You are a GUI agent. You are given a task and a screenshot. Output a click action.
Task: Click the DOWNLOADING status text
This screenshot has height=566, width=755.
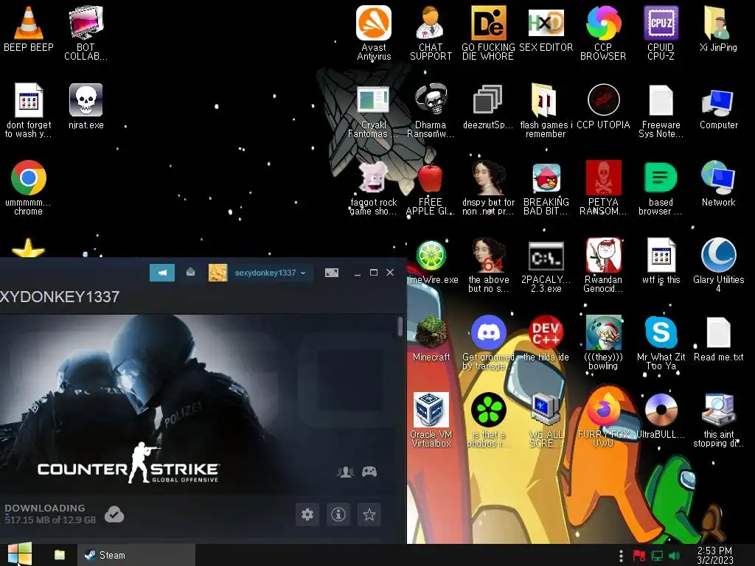(x=45, y=508)
